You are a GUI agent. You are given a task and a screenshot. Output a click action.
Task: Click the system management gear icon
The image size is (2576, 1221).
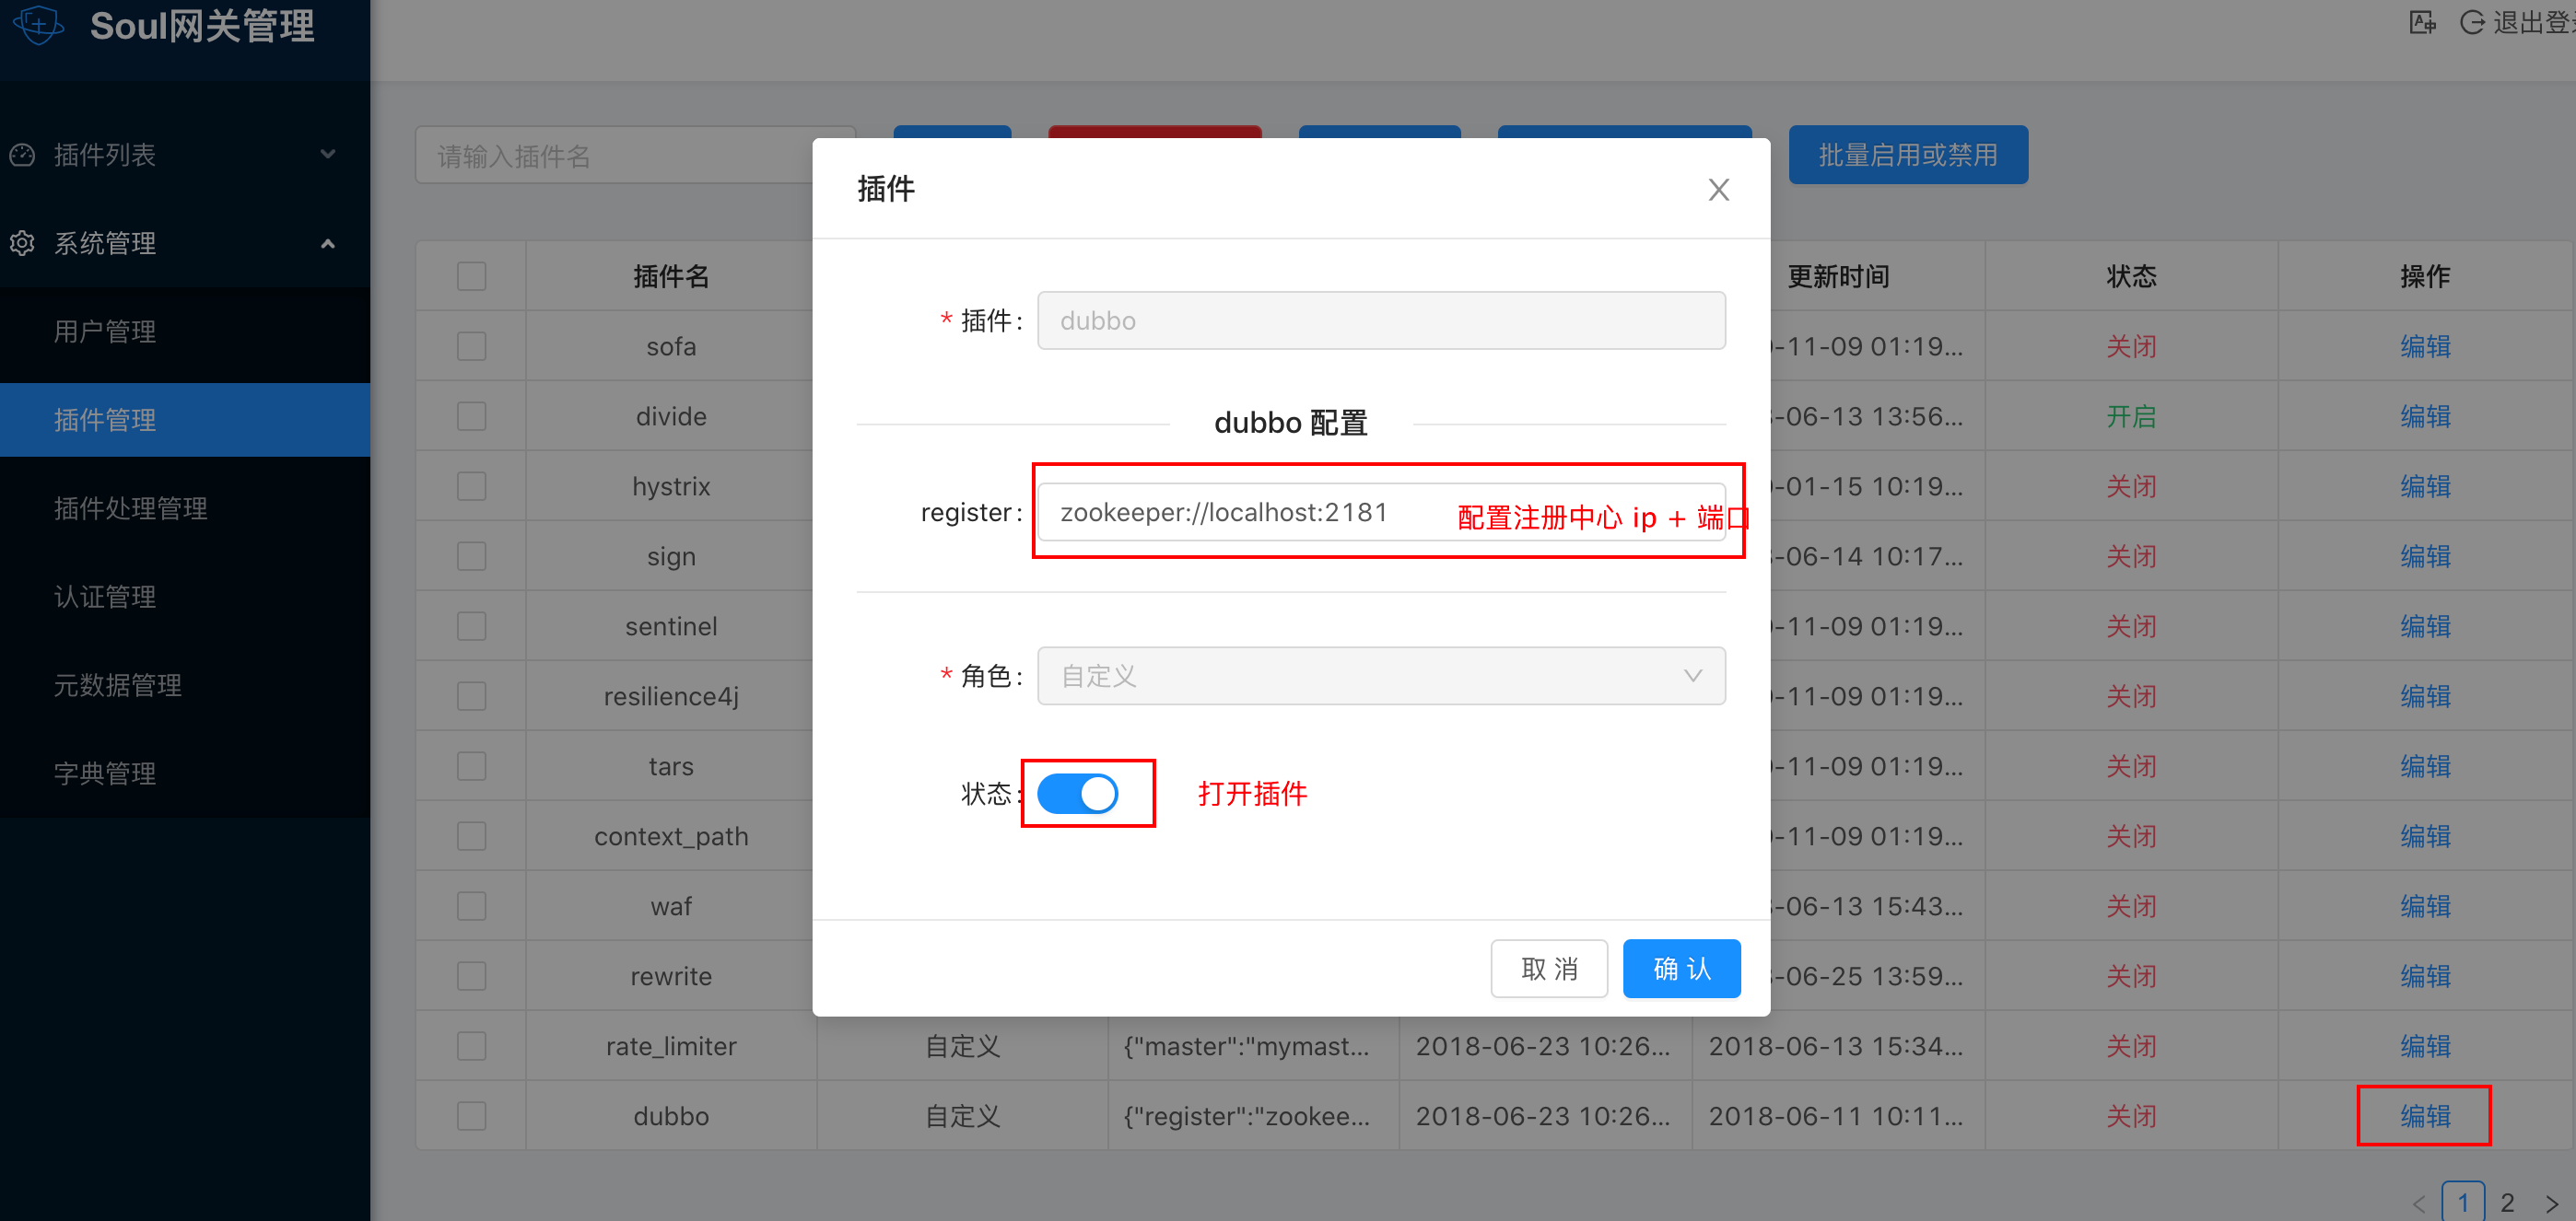click(22, 243)
